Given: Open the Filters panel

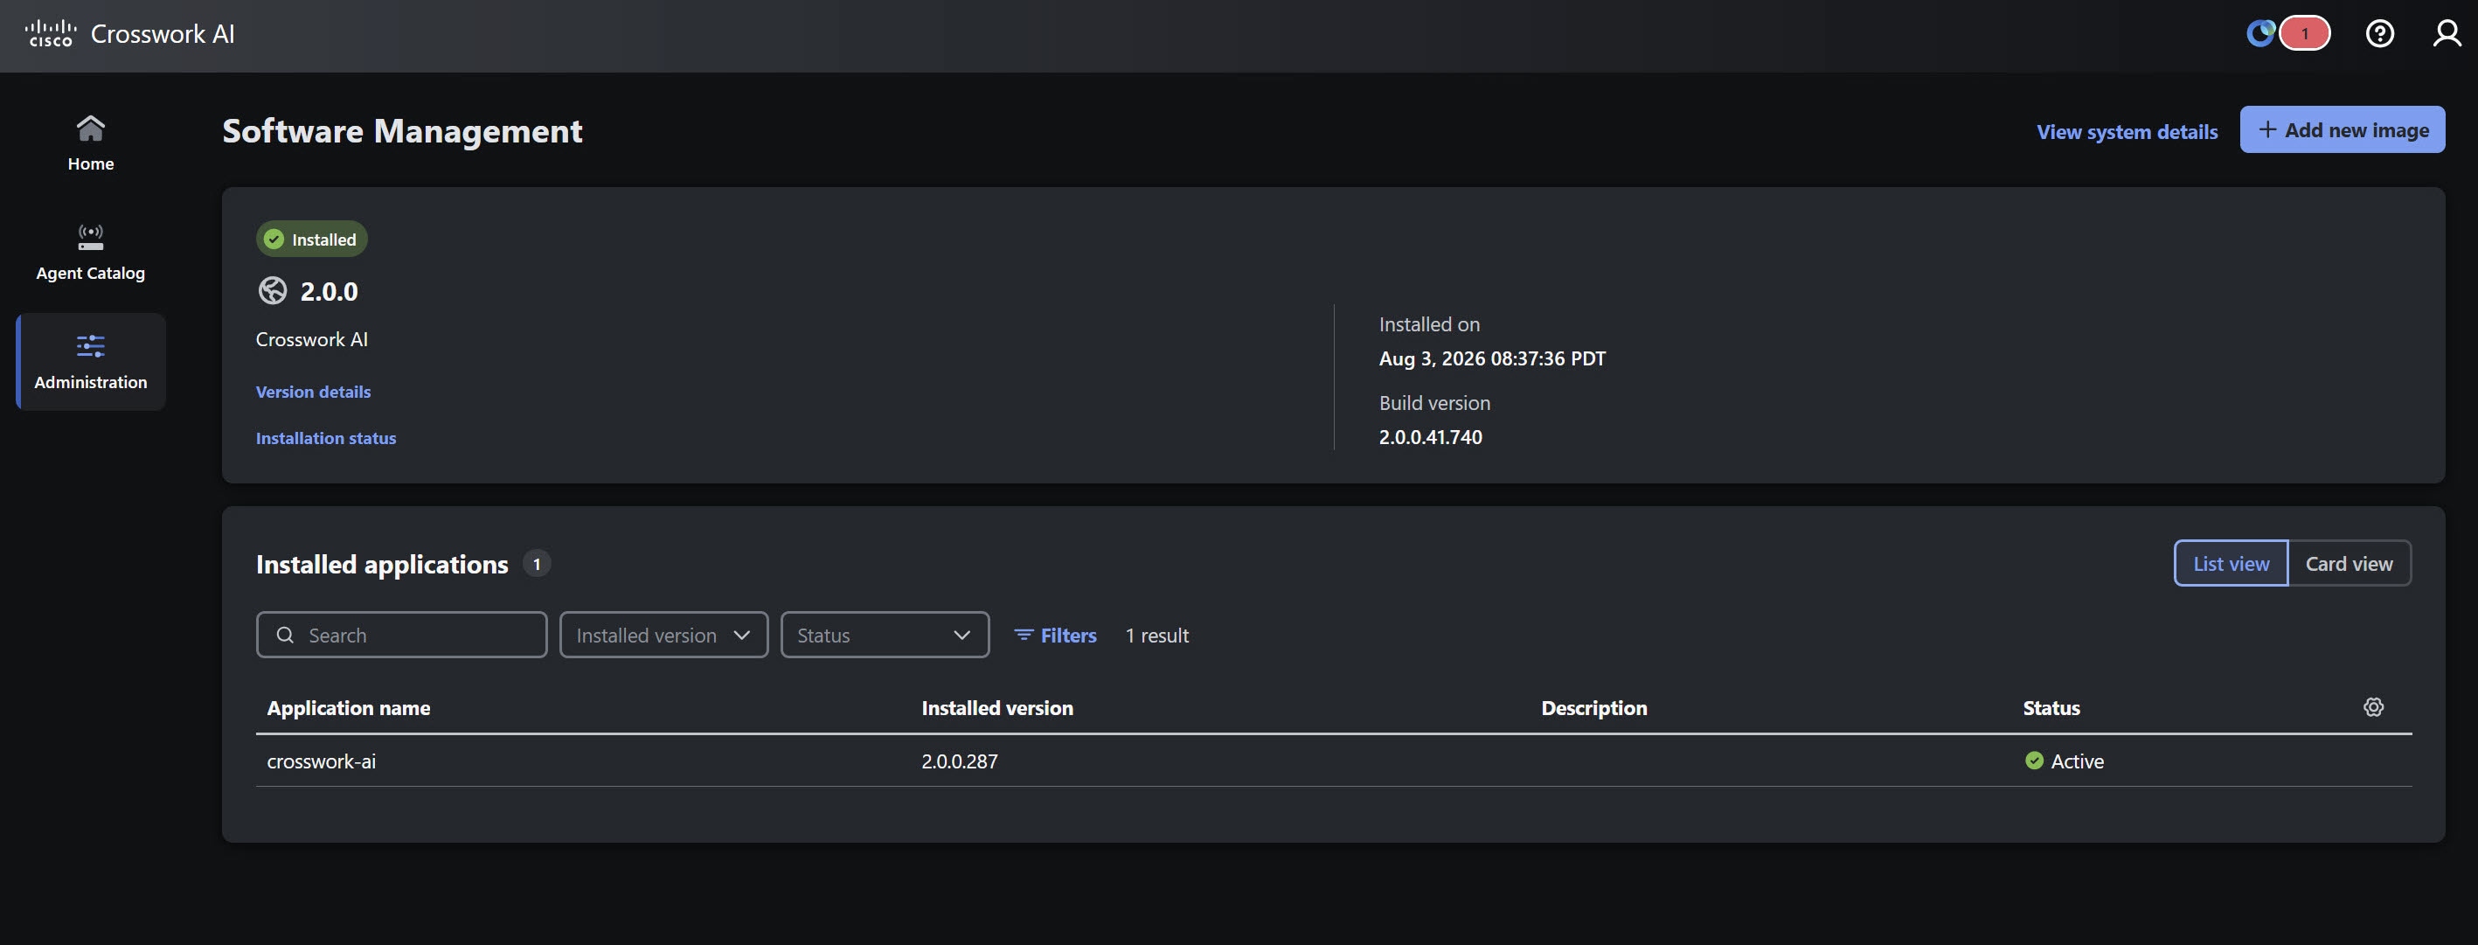Looking at the screenshot, I should [1055, 636].
